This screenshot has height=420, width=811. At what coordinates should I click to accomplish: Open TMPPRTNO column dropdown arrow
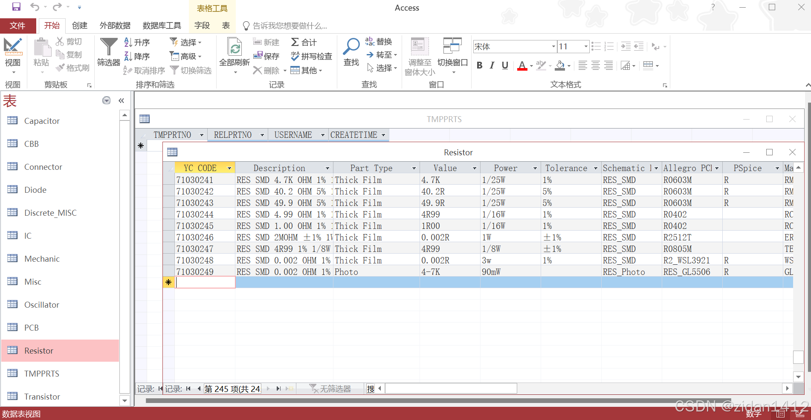pos(201,135)
